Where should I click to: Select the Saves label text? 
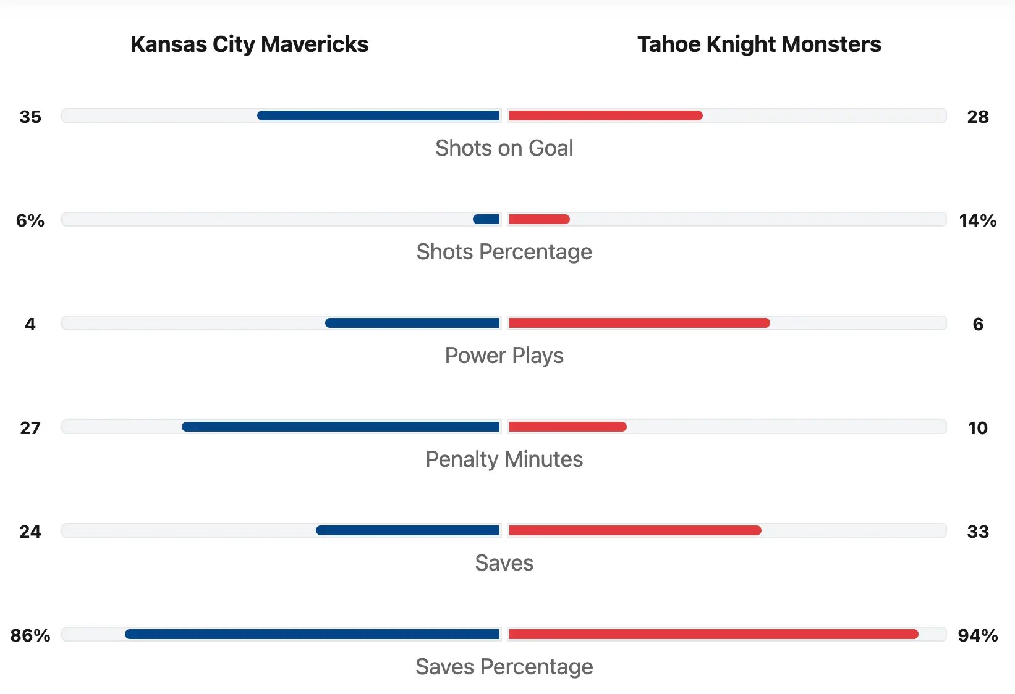(504, 563)
